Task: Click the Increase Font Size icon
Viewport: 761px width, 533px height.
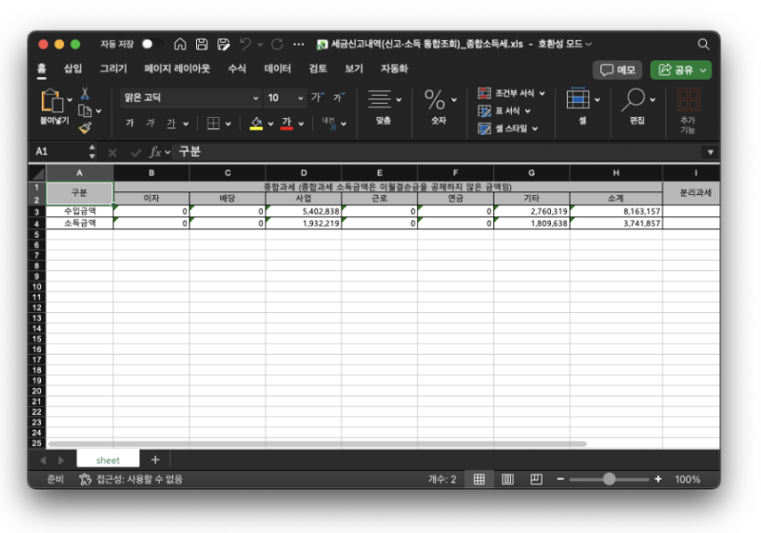Action: click(318, 97)
